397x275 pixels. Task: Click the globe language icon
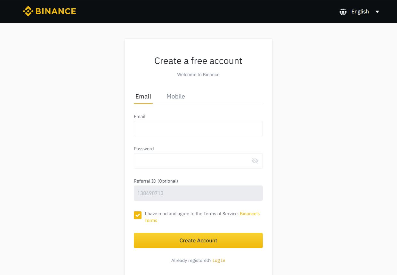343,12
